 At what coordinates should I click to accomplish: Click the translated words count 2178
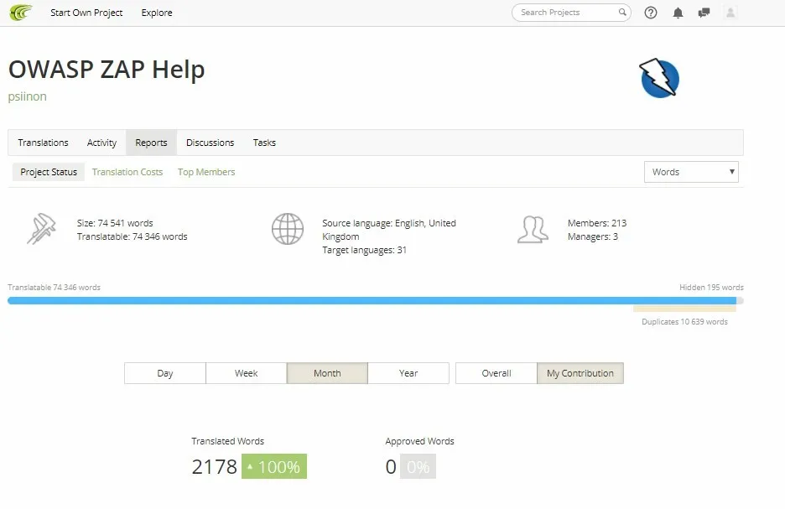click(214, 466)
